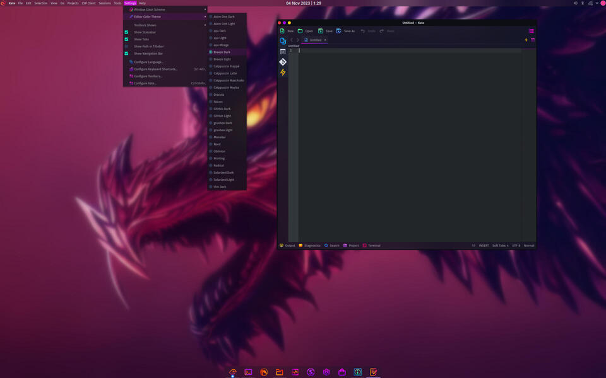Open the Project panel in bottom bar
606x378 pixels.
[x=351, y=245]
